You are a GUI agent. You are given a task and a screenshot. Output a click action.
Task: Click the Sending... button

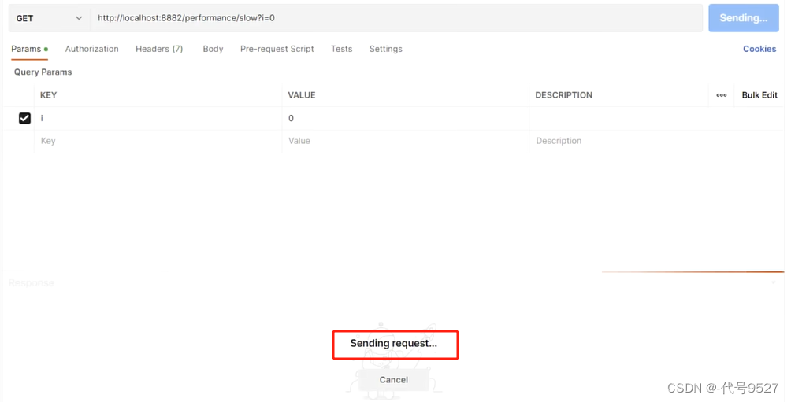tap(743, 18)
